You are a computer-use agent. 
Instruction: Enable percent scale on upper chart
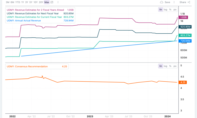[x=170, y=9]
